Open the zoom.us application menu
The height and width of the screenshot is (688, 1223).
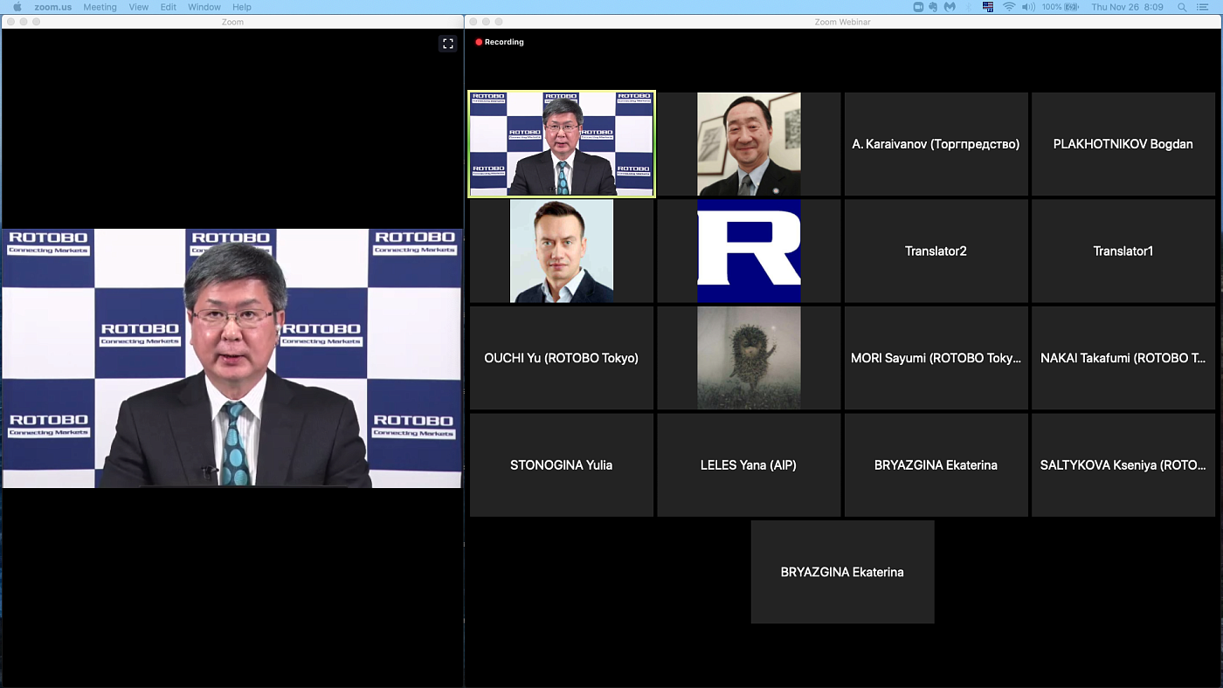tap(52, 7)
